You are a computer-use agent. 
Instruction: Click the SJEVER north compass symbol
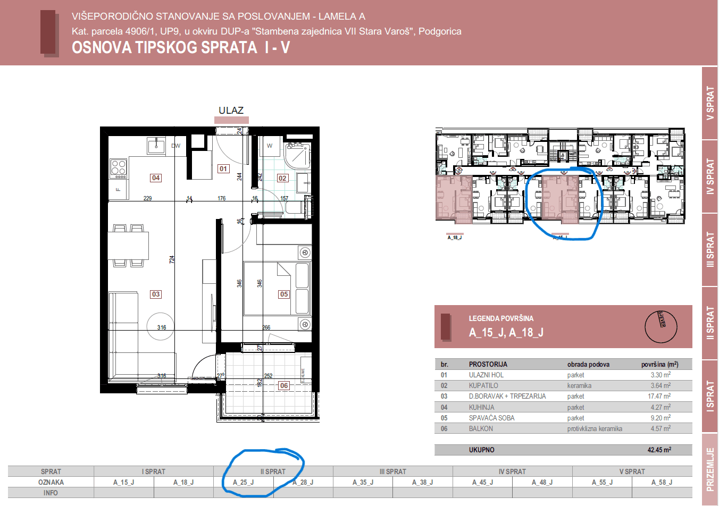(661, 326)
